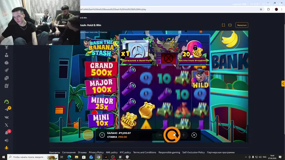Decrease the bet with minus button
The width and height of the screenshot is (285, 160).
(x=160, y=135)
